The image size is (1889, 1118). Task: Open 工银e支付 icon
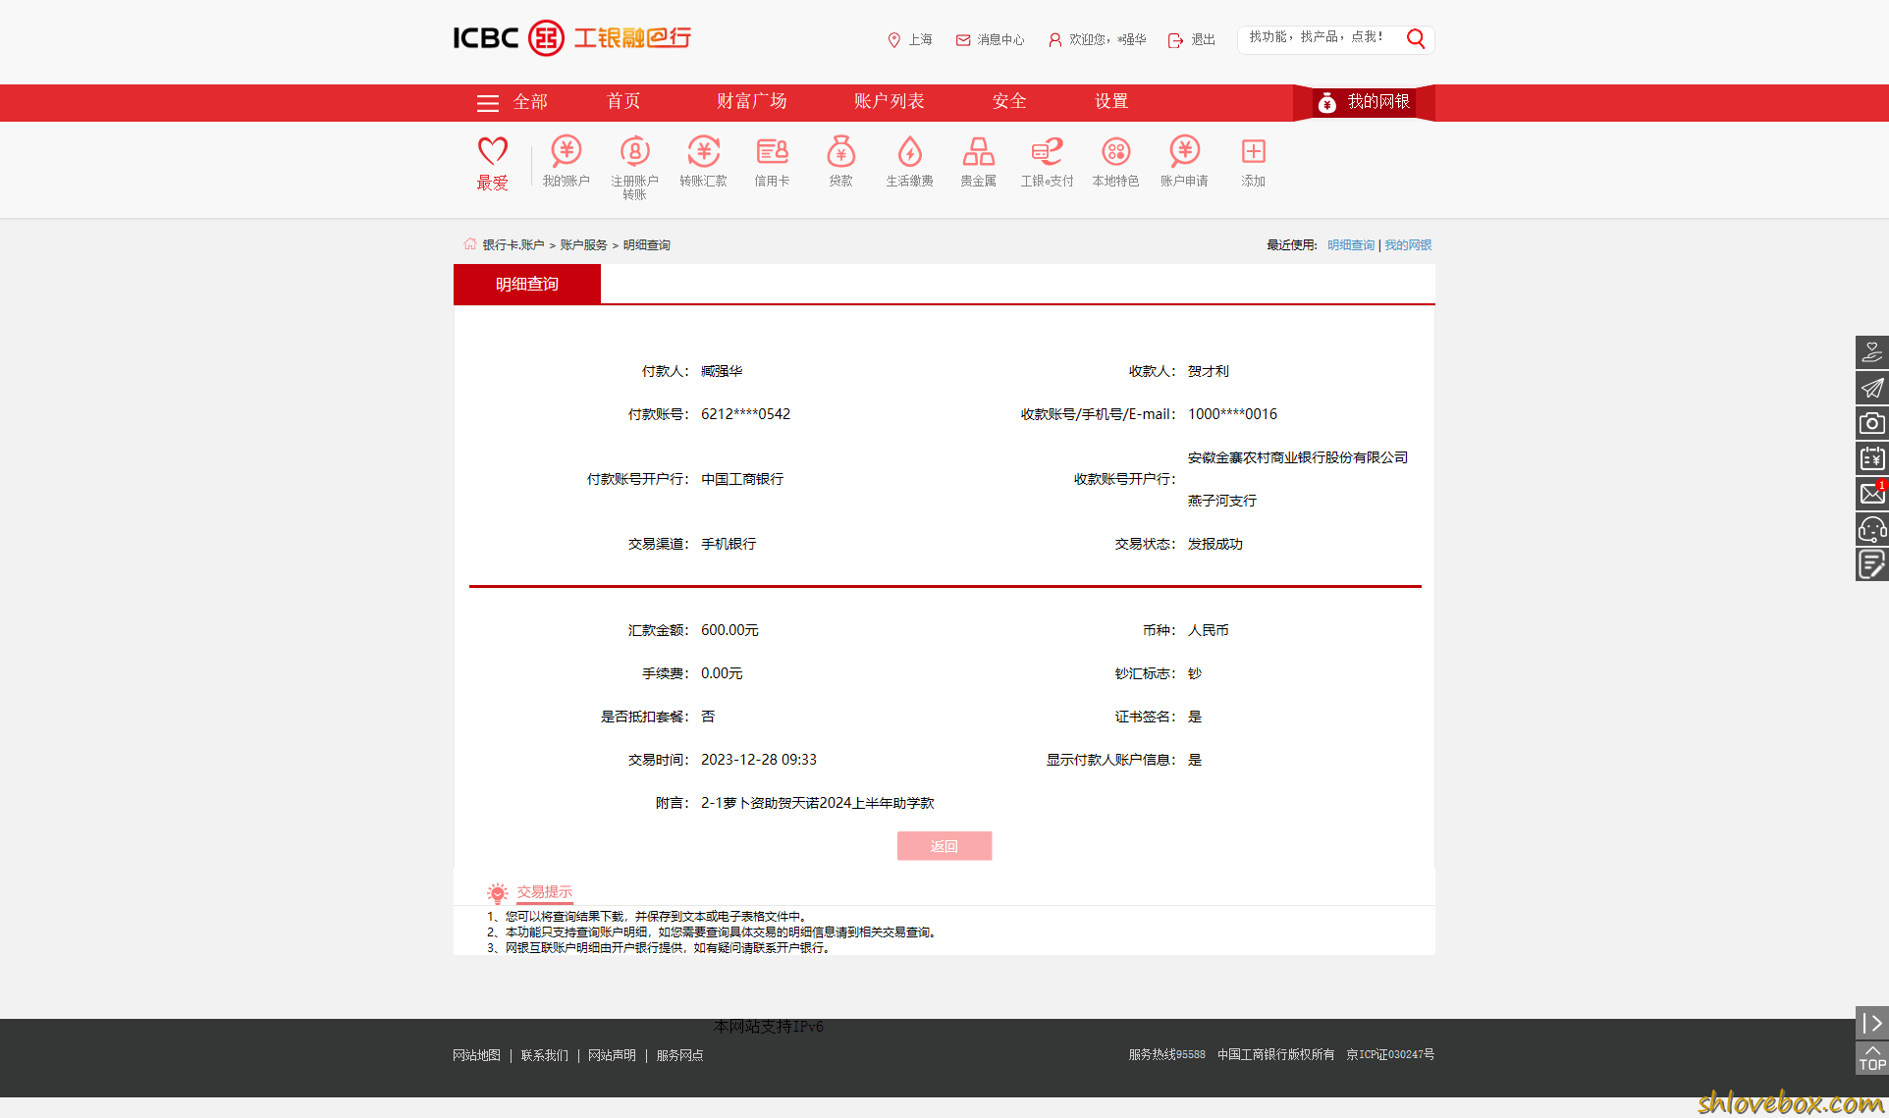pos(1048,151)
